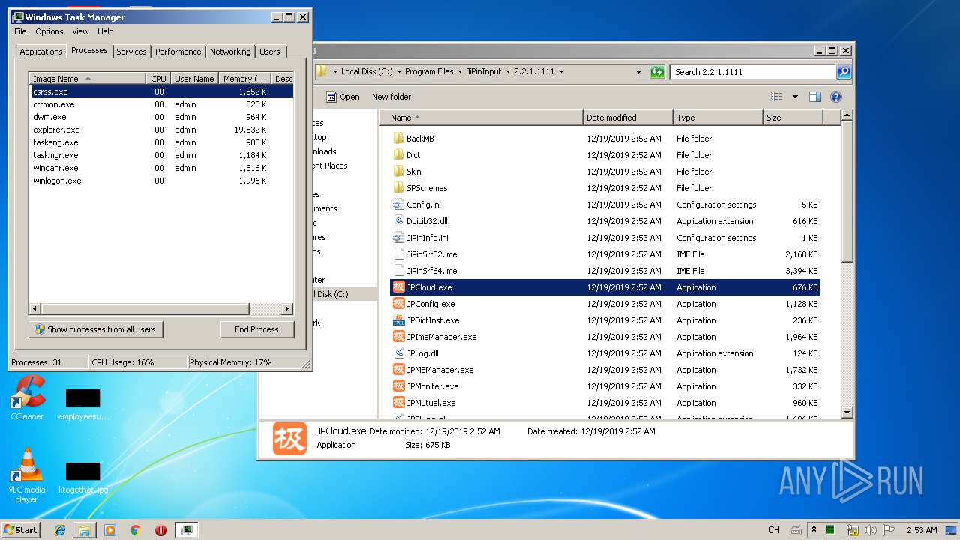Viewport: 960px width, 540px height.
Task: Click the DuiLib32.dll file icon
Action: coord(399,221)
